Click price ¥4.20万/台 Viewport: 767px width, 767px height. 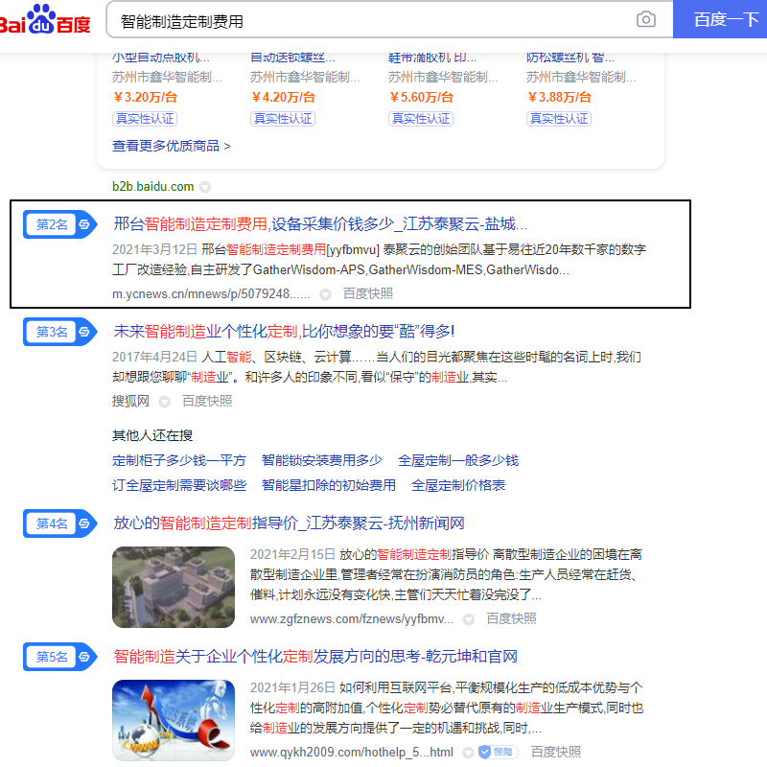(283, 98)
